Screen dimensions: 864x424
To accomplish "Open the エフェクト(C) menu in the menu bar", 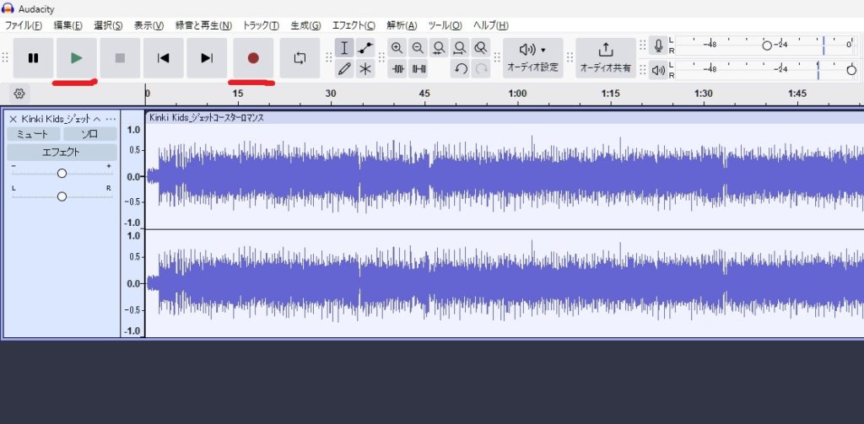I will coord(354,25).
